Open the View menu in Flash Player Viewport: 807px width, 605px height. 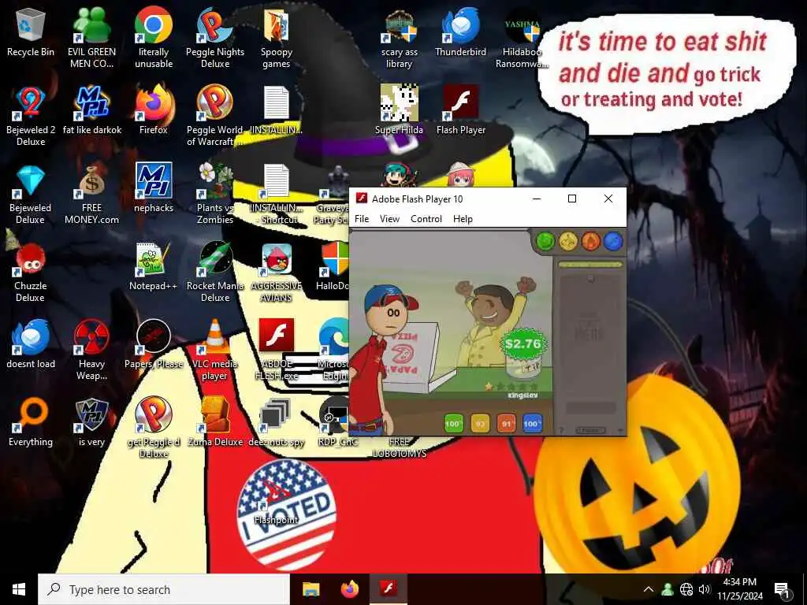[389, 219]
